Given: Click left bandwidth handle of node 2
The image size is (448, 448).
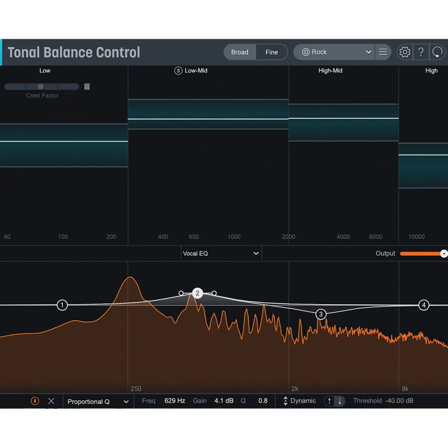Looking at the screenshot, I should (181, 293).
